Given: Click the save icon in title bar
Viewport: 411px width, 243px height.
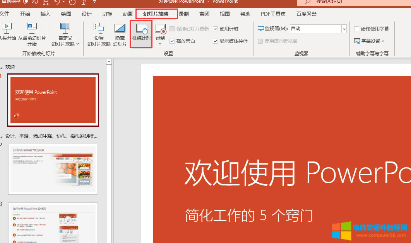Looking at the screenshot, I should tap(46, 2).
